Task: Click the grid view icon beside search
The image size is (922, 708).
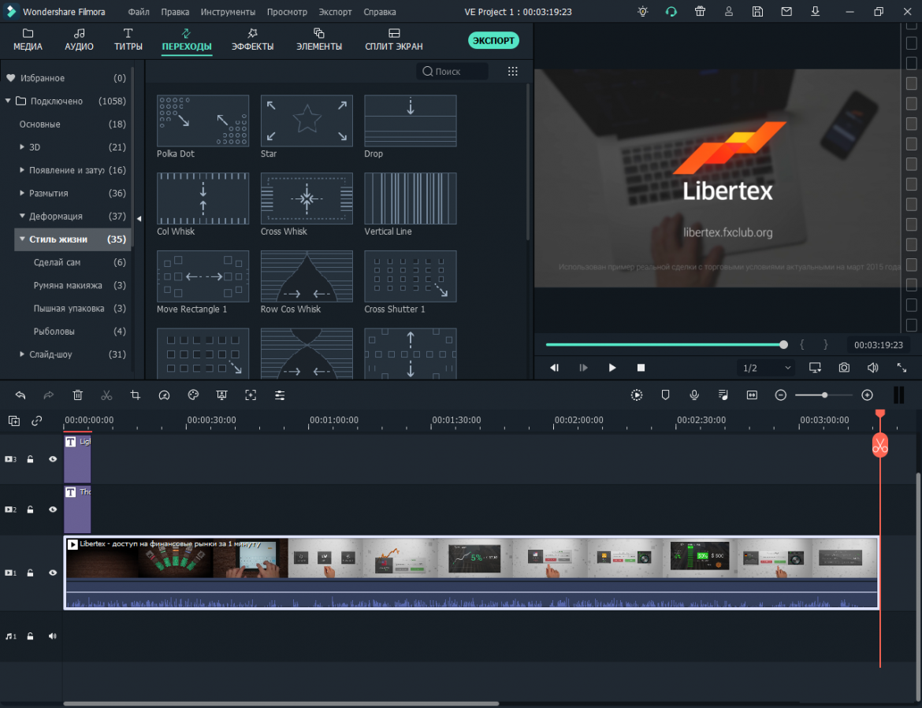Action: point(513,72)
